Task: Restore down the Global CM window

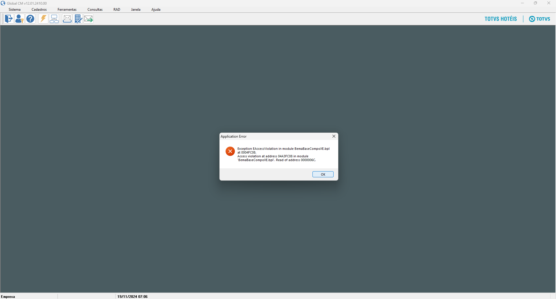Action: click(x=535, y=3)
